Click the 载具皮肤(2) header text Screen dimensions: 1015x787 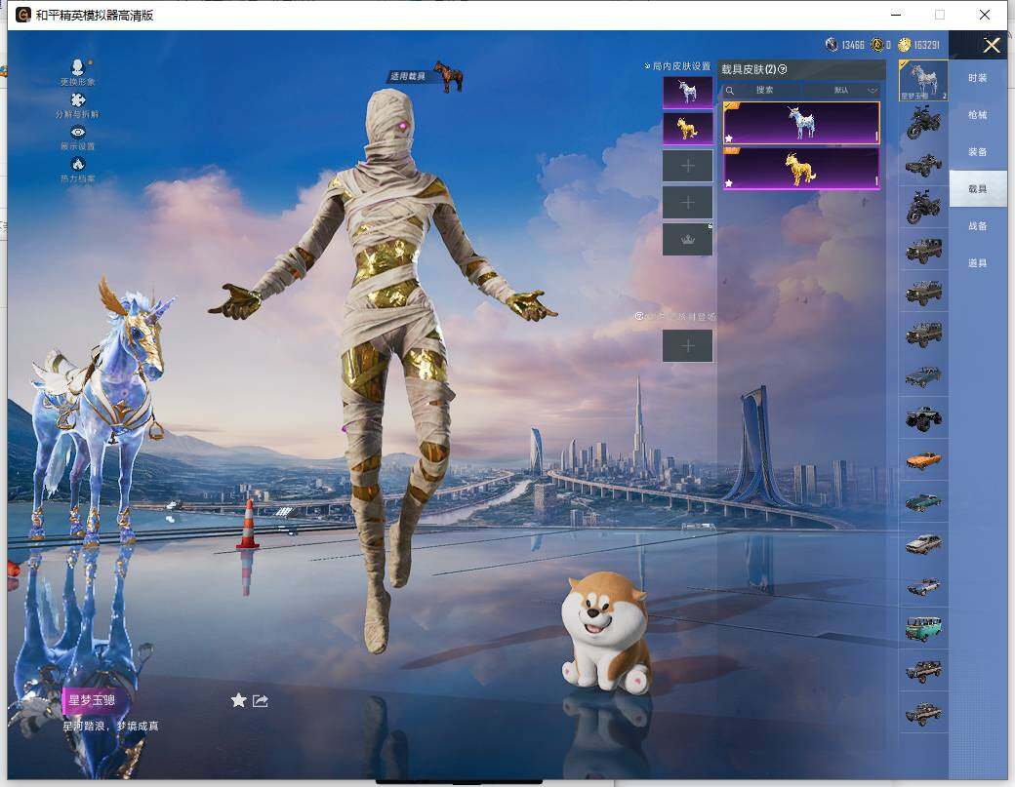click(x=749, y=69)
